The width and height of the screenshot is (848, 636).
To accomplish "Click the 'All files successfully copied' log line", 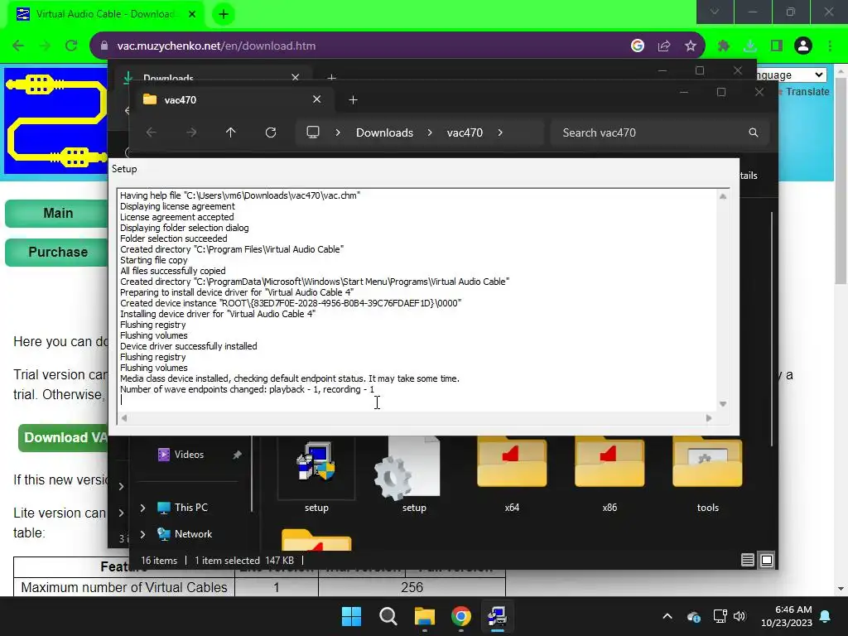I will click(x=173, y=271).
